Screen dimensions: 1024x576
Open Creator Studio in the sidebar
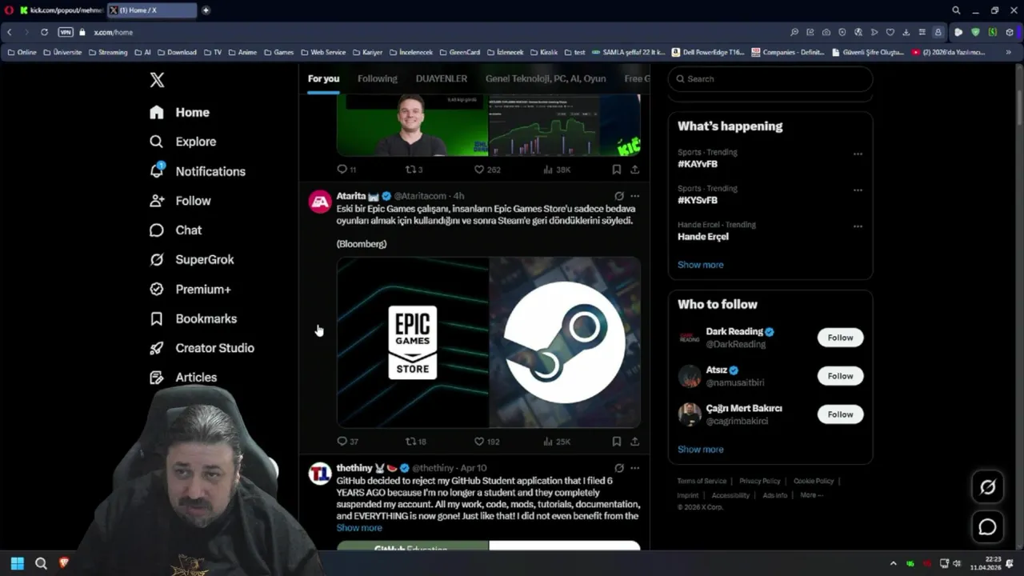pyautogui.click(x=202, y=348)
